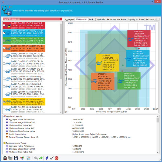Click the copy results icon in bottom toolbar
Viewport: 162px width, 162px height.
(x=10, y=158)
